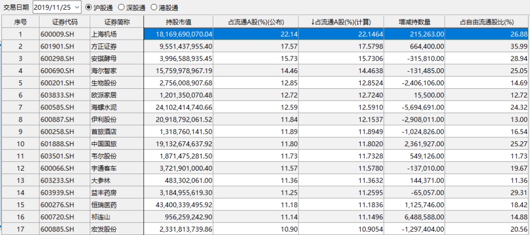Select 欧派家居 stock name cell

117,95
